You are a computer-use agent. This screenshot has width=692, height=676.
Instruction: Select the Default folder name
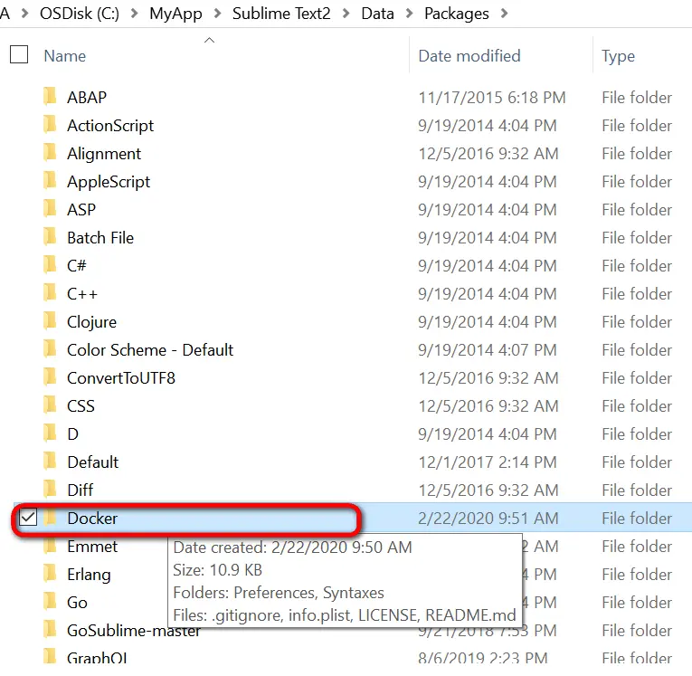(92, 462)
